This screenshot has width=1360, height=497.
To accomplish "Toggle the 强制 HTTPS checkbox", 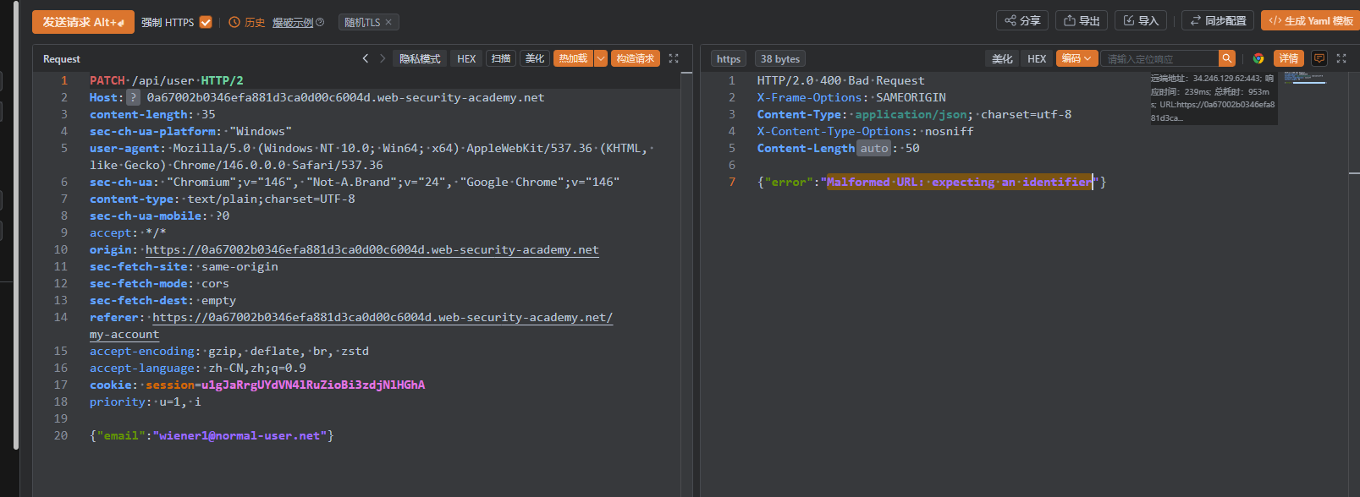I will [206, 22].
